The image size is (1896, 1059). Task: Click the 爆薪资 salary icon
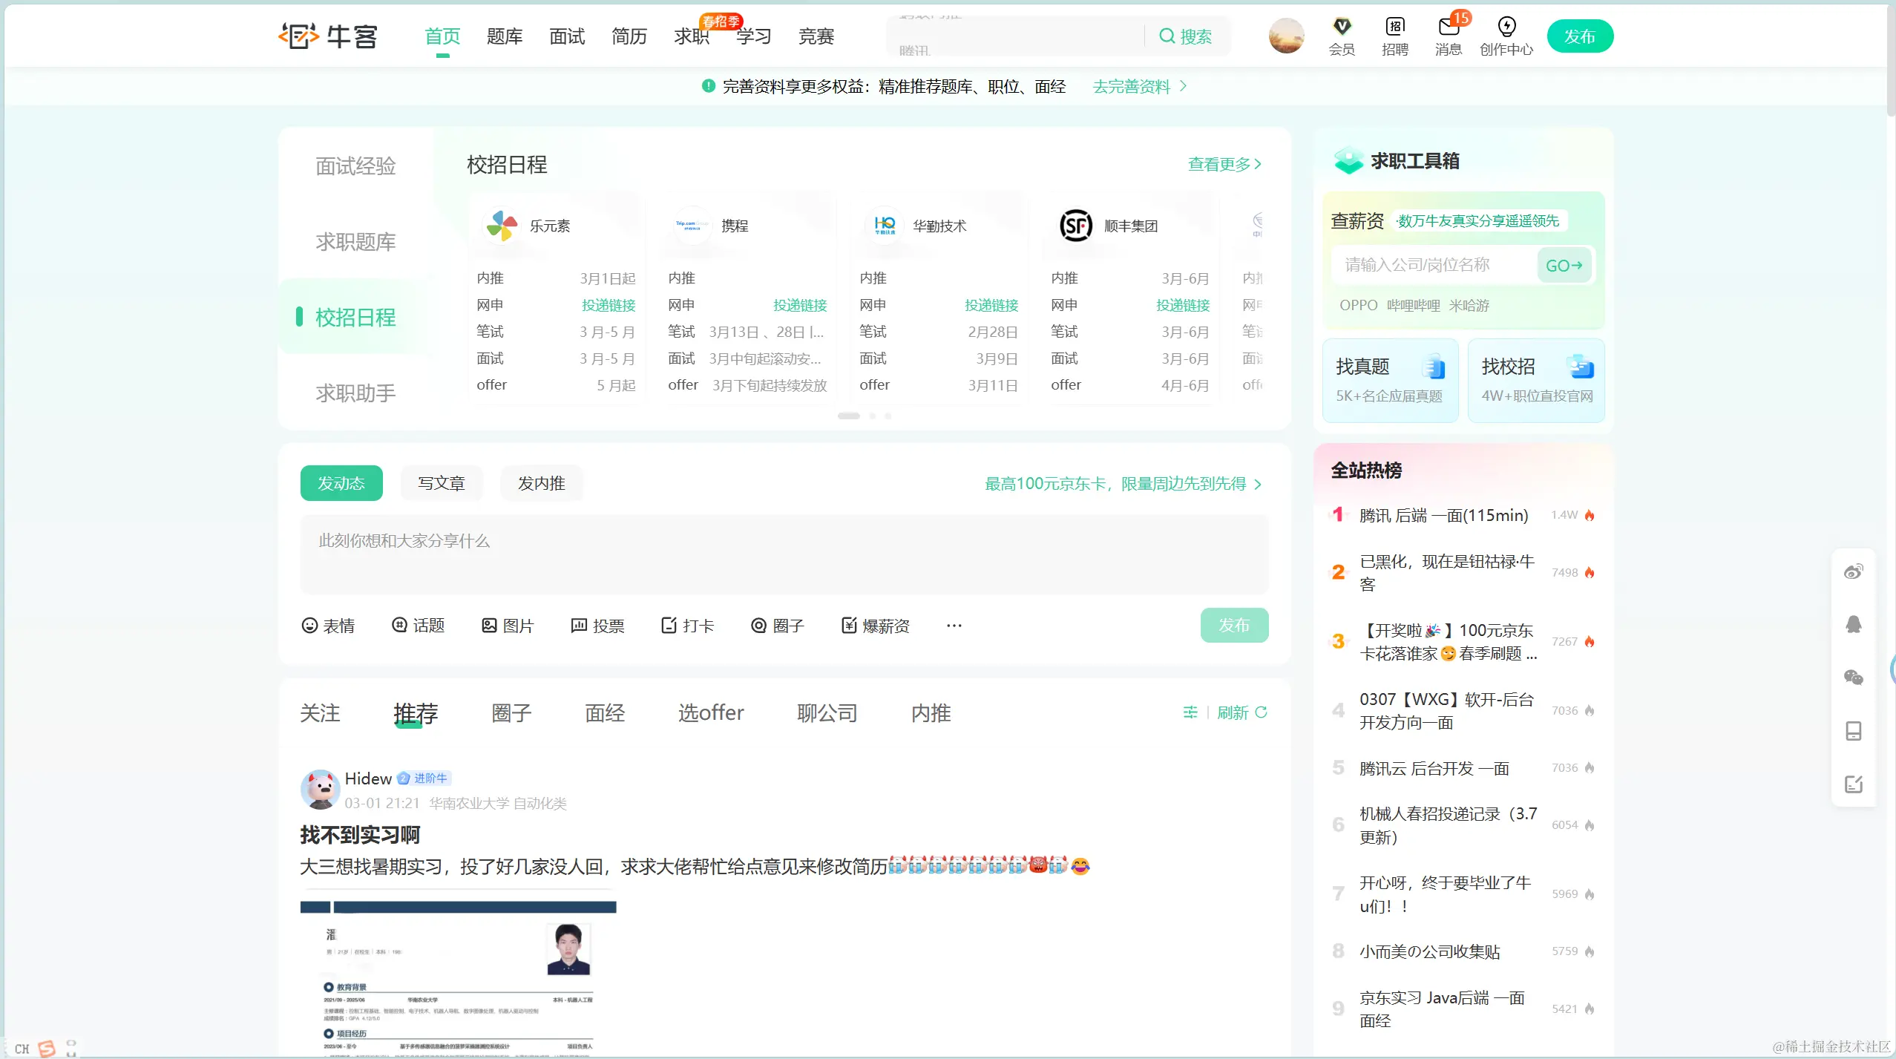(875, 626)
